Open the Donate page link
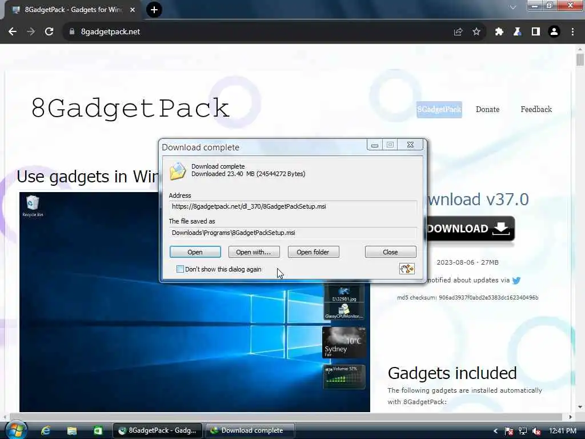Screen dimensions: 585x439 pos(488,109)
